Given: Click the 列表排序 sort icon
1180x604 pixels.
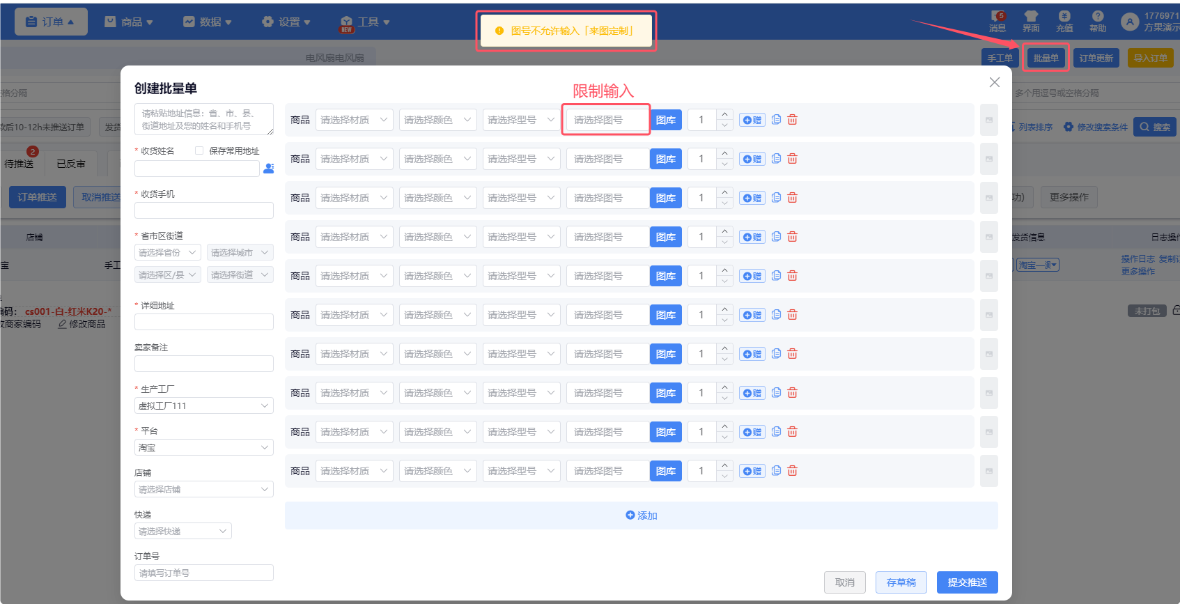Looking at the screenshot, I should pyautogui.click(x=1014, y=127).
